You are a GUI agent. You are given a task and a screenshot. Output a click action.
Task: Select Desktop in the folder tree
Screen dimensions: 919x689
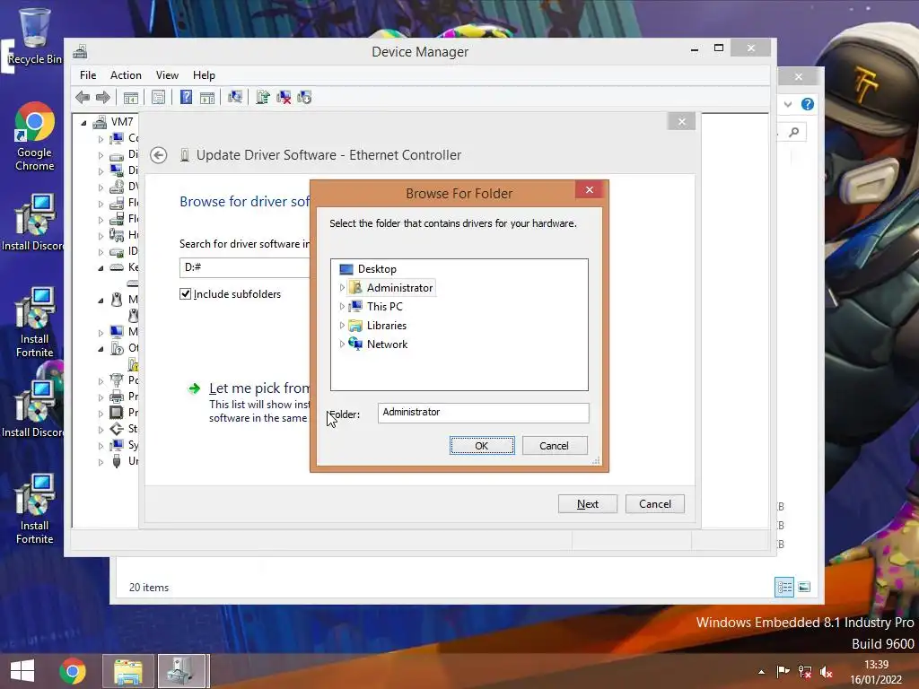click(377, 269)
